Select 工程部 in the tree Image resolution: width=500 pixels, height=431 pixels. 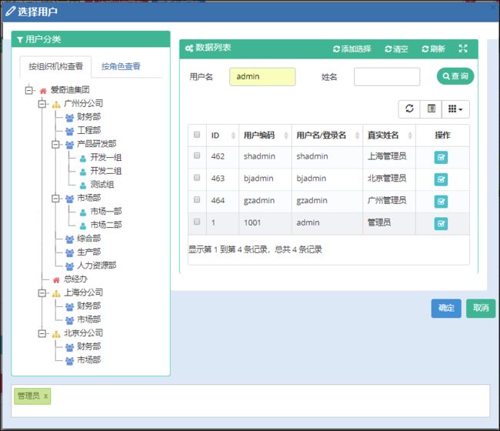click(89, 130)
